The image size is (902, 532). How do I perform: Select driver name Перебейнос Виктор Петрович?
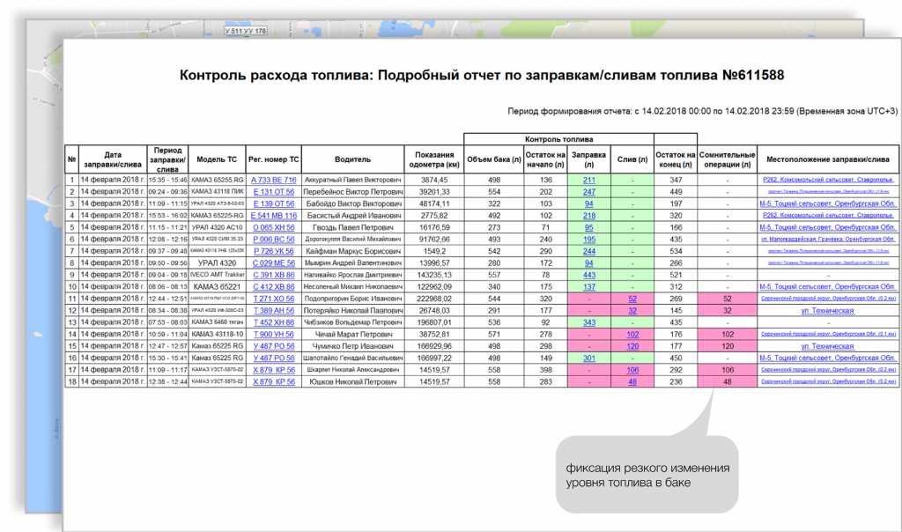point(352,192)
